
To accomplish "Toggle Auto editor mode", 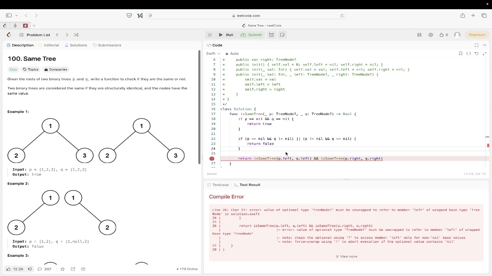I will point(232,54).
